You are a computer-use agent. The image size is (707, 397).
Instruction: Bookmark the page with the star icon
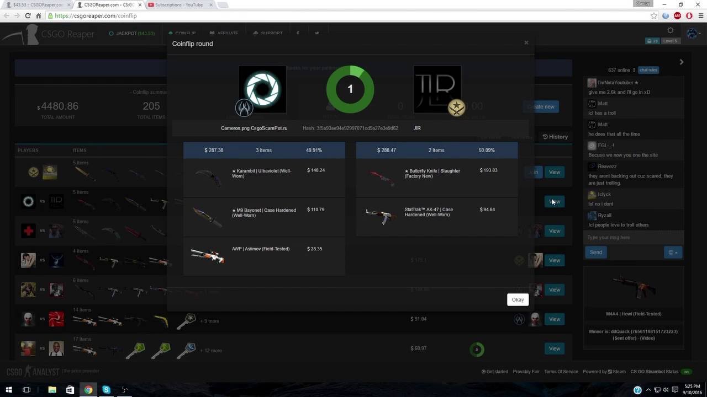(x=654, y=16)
